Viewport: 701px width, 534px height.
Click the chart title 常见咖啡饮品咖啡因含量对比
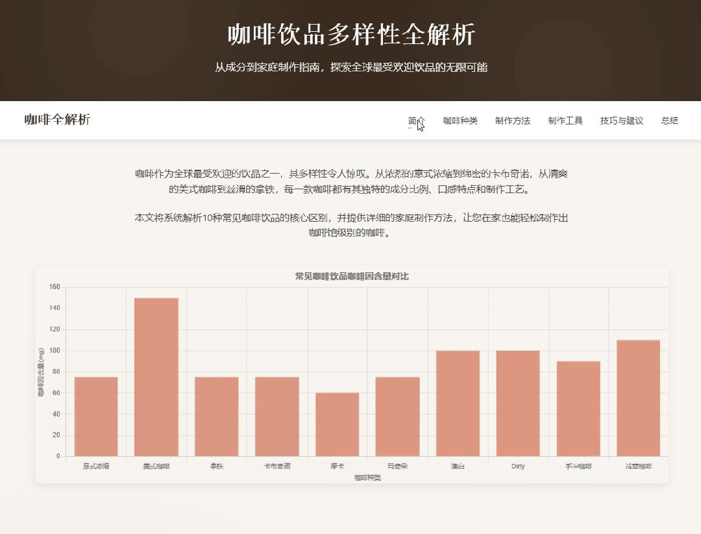click(x=352, y=277)
